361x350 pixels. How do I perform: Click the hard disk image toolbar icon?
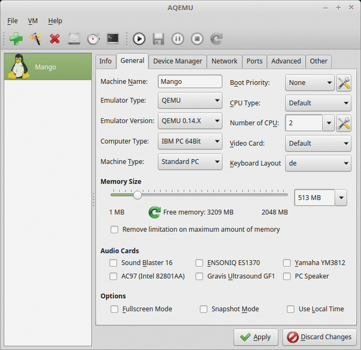click(x=74, y=39)
